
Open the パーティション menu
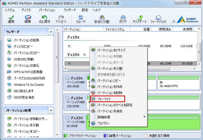pyautogui.click(x=47, y=10)
